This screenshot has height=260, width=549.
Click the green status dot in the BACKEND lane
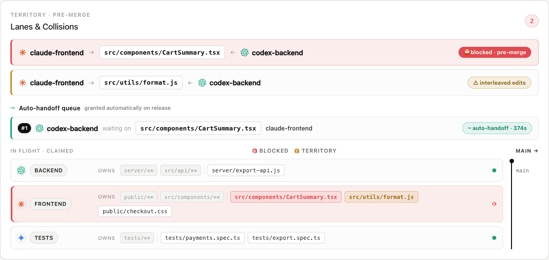click(x=494, y=170)
